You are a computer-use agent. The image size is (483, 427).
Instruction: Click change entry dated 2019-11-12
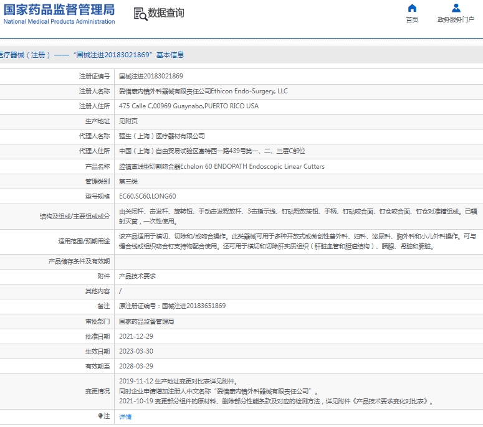178,381
